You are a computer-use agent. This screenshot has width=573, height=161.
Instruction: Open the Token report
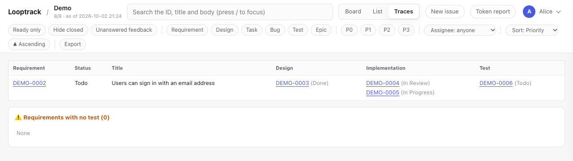point(492,12)
